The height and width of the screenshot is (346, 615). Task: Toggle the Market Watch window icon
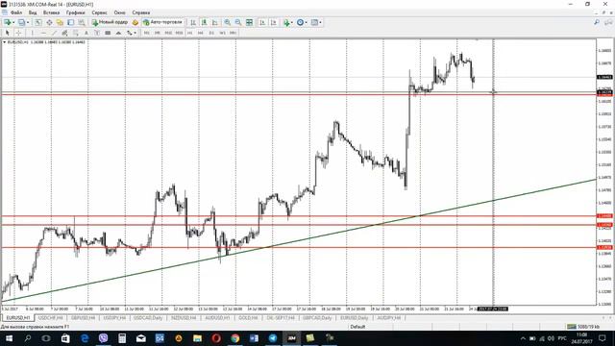pos(38,22)
